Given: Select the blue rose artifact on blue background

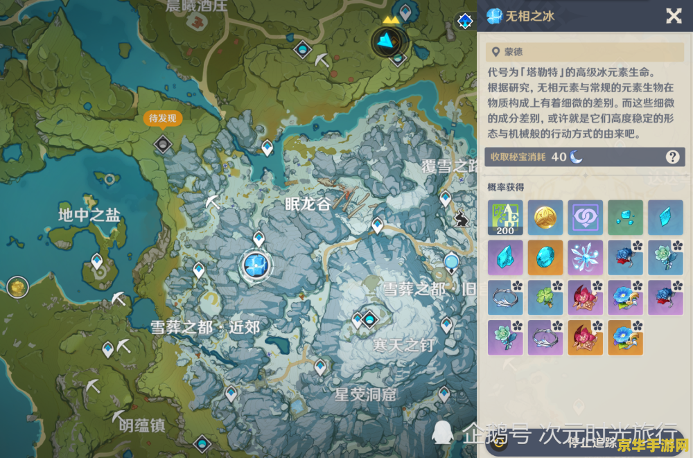Looking at the screenshot, I should pyautogui.click(x=625, y=258).
